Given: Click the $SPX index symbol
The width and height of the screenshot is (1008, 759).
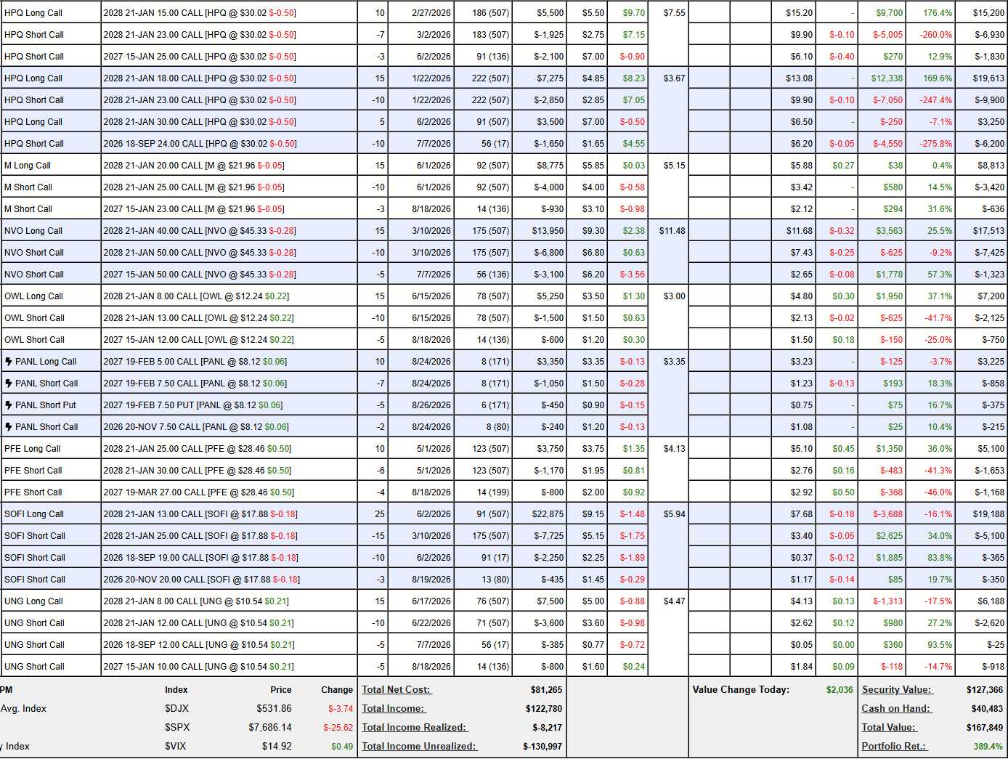Looking at the screenshot, I should [x=177, y=728].
